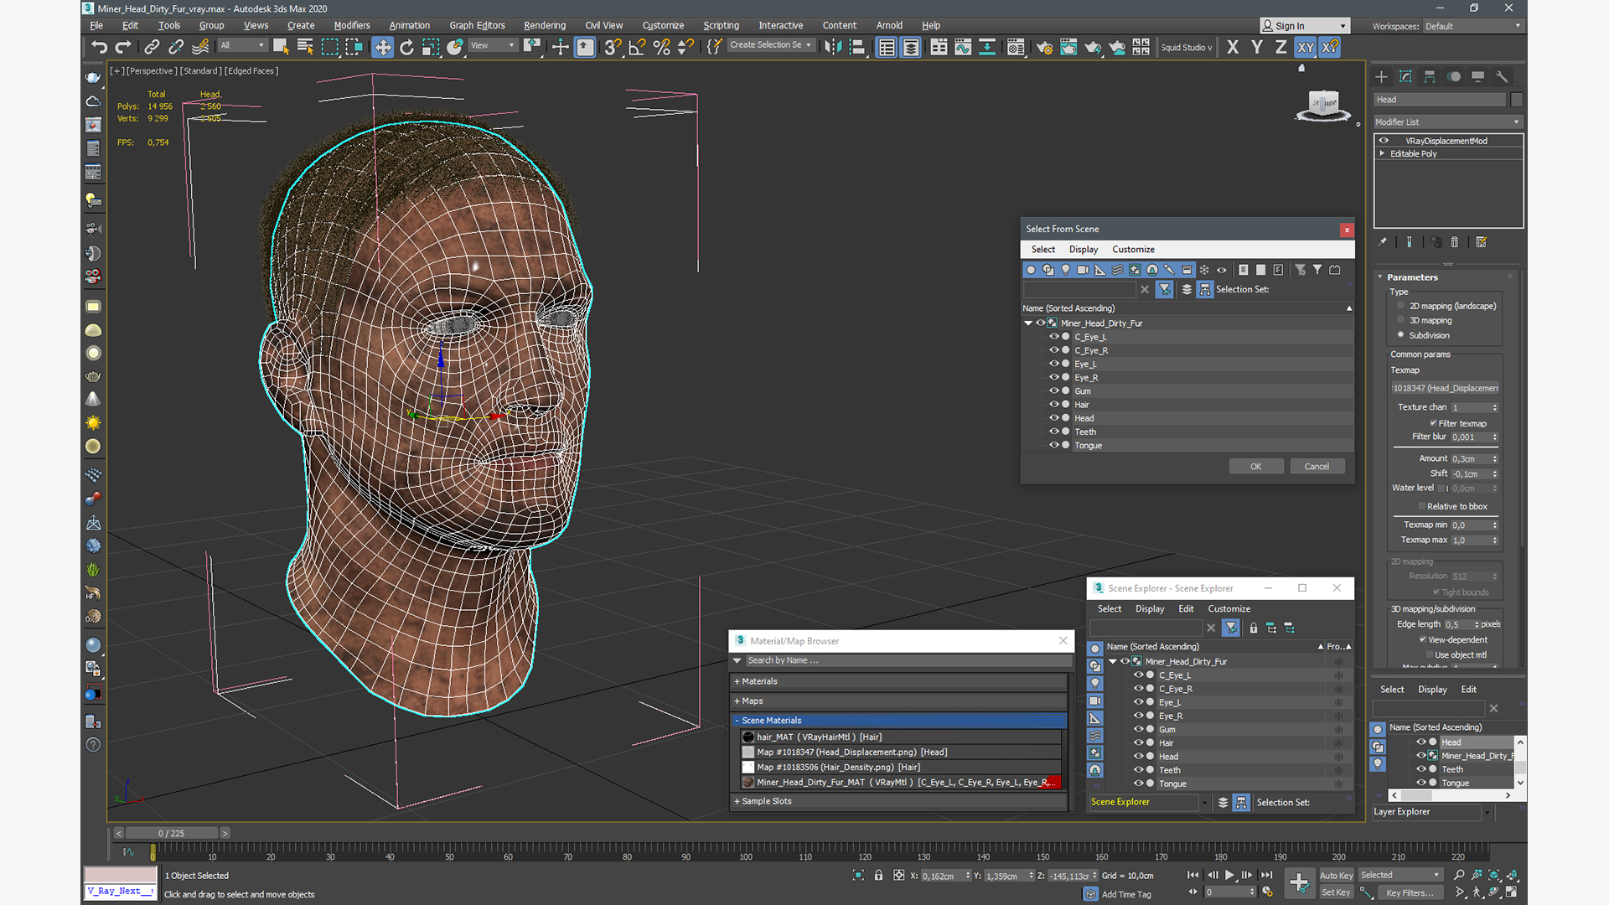Hide Teeth object in Scene Explorer window
1609x905 pixels.
click(1139, 770)
